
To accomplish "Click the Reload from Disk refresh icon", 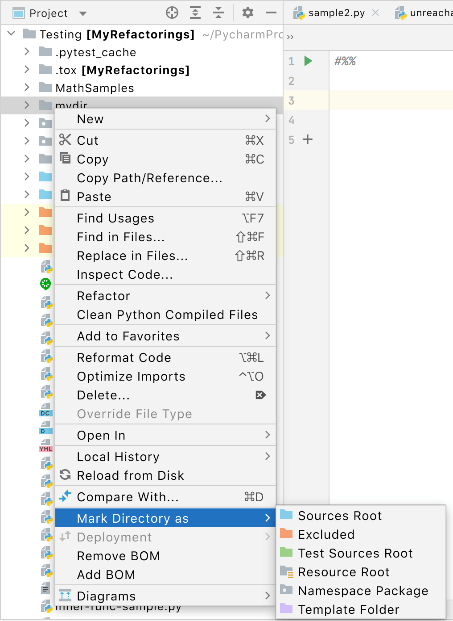I will 65,475.
